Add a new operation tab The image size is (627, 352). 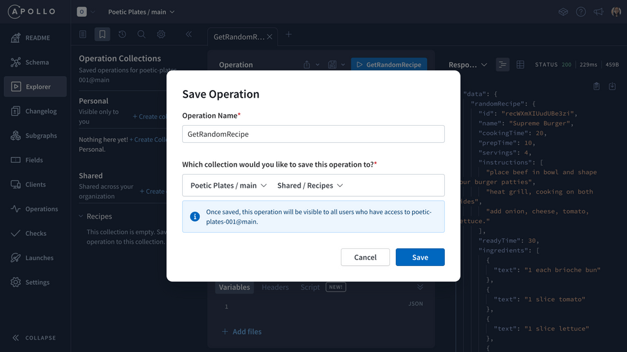tap(288, 35)
